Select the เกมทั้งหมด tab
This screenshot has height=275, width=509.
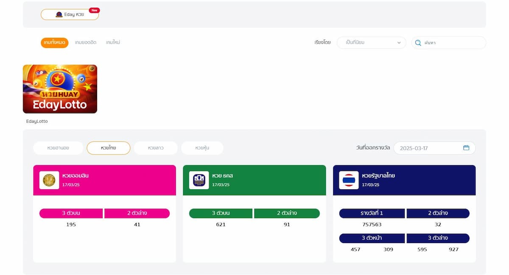pos(54,42)
